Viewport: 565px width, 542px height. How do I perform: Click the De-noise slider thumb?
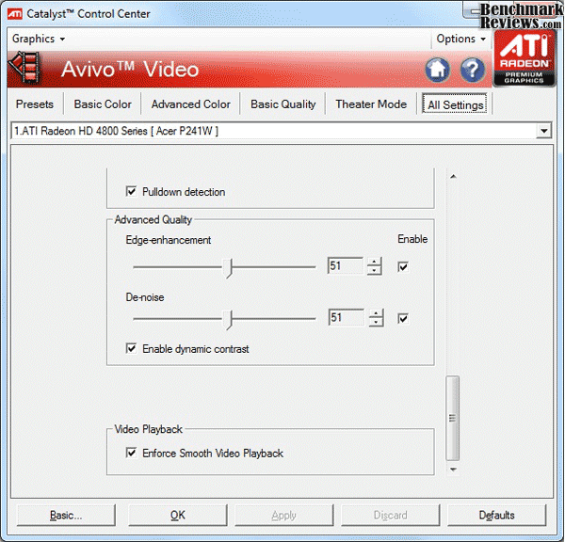tap(228, 319)
